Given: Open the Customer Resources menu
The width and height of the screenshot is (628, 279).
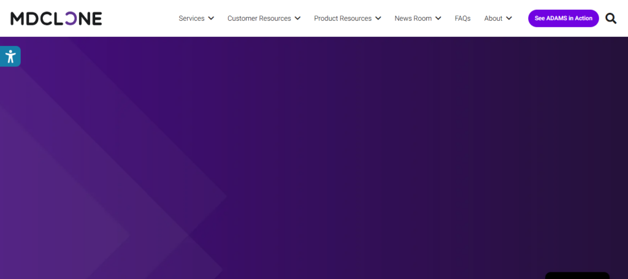Looking at the screenshot, I should coord(259,18).
